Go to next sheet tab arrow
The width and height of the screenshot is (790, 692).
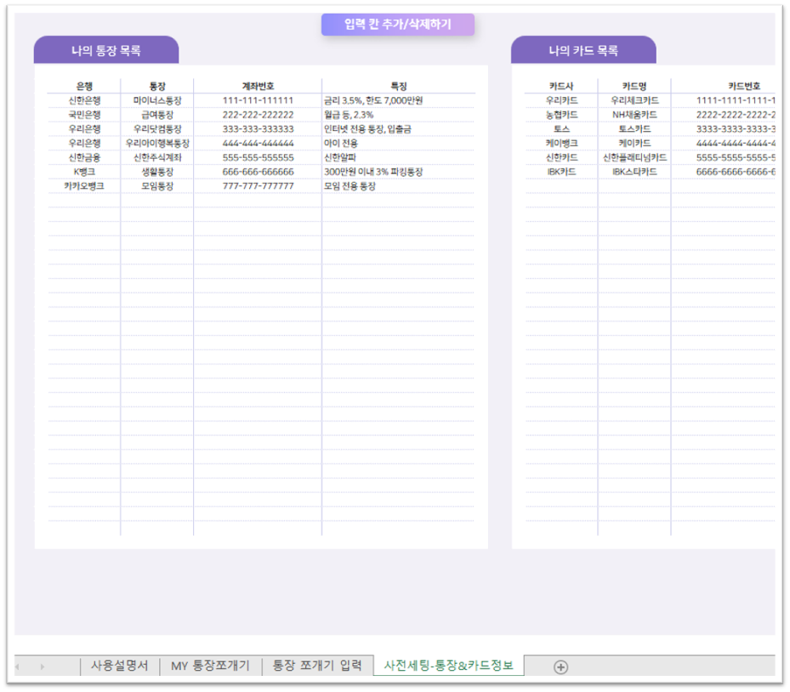click(43, 666)
